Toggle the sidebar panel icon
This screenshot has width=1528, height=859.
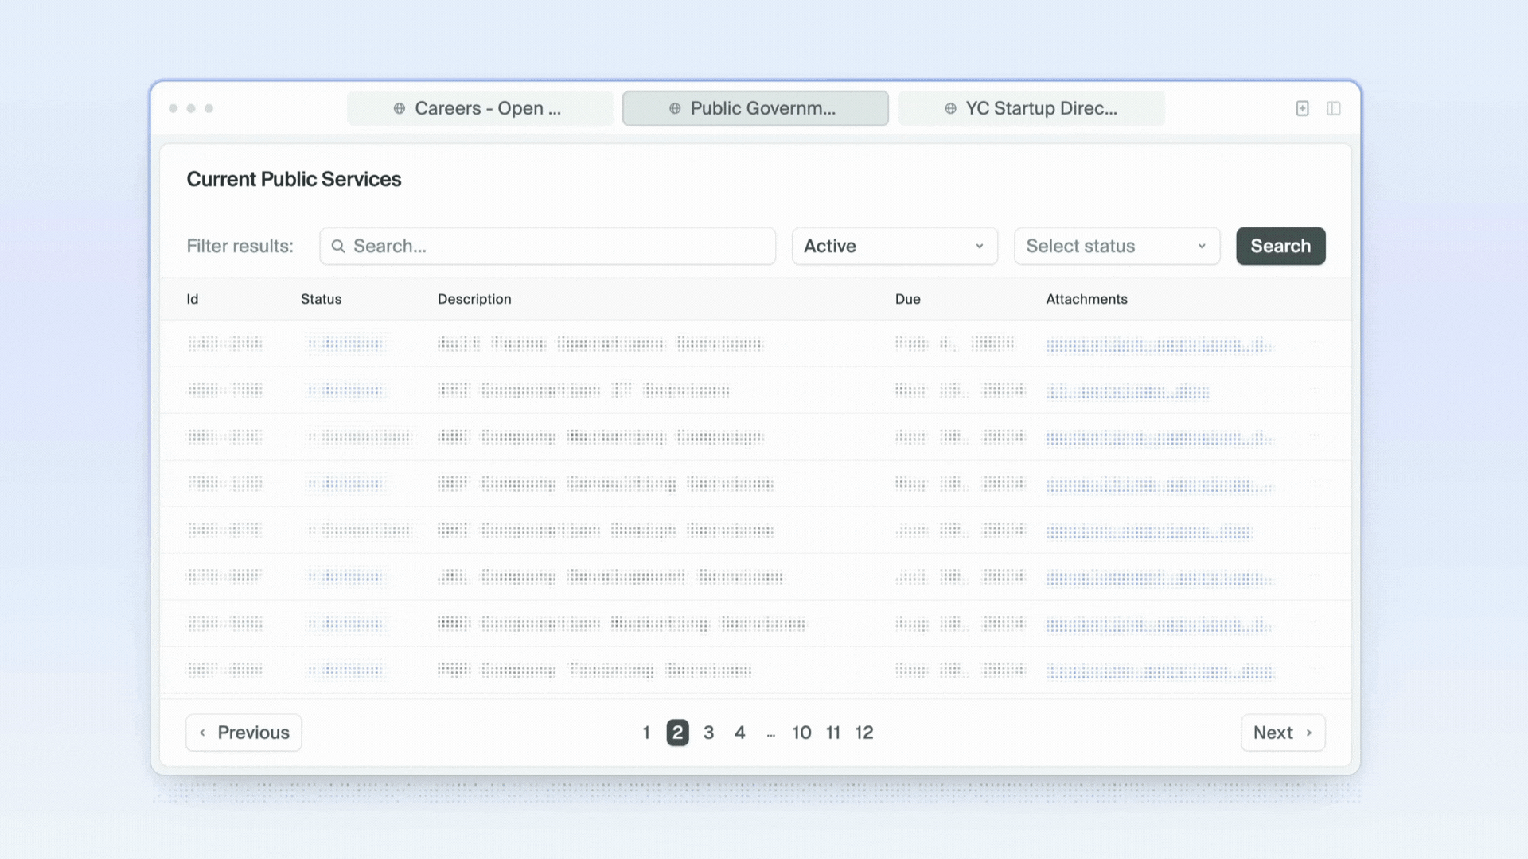click(x=1334, y=108)
